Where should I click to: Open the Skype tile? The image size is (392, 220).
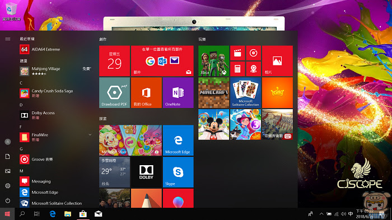[178, 172]
